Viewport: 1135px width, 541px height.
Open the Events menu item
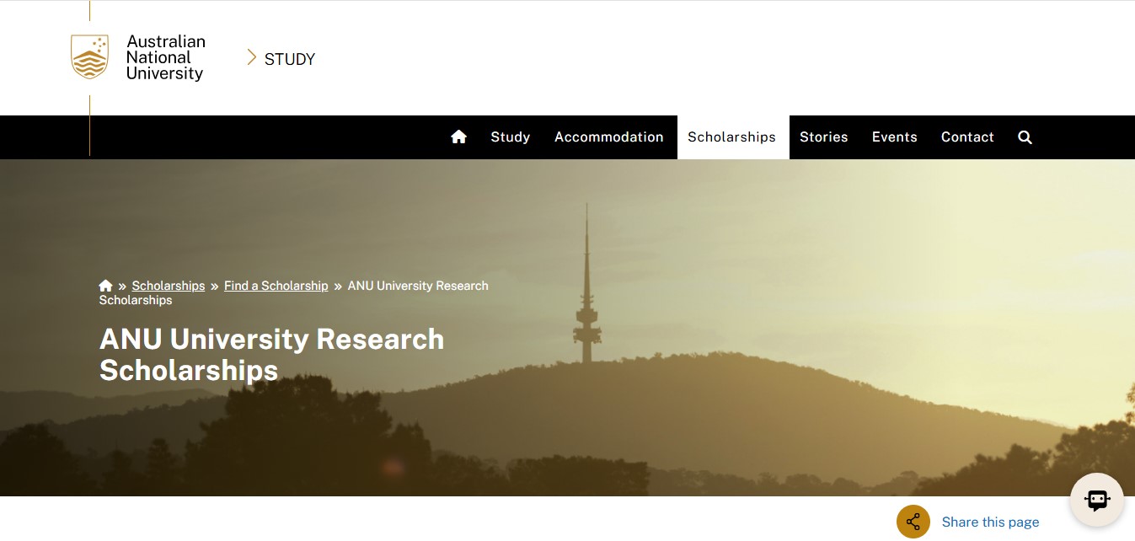[895, 137]
